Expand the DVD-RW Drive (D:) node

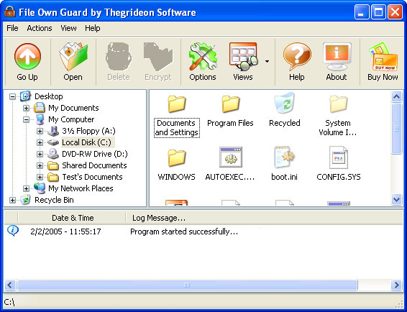(40, 154)
